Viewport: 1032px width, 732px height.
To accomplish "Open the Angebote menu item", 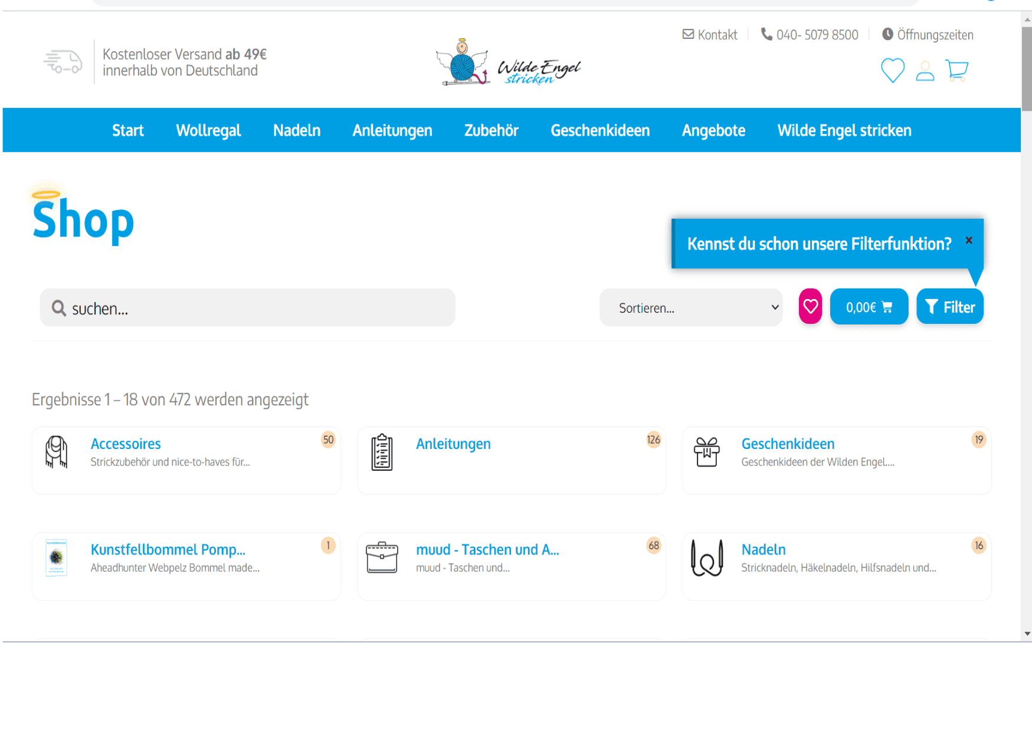I will click(713, 130).
